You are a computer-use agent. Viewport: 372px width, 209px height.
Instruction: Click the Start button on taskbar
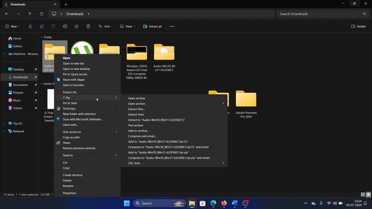pos(127,203)
